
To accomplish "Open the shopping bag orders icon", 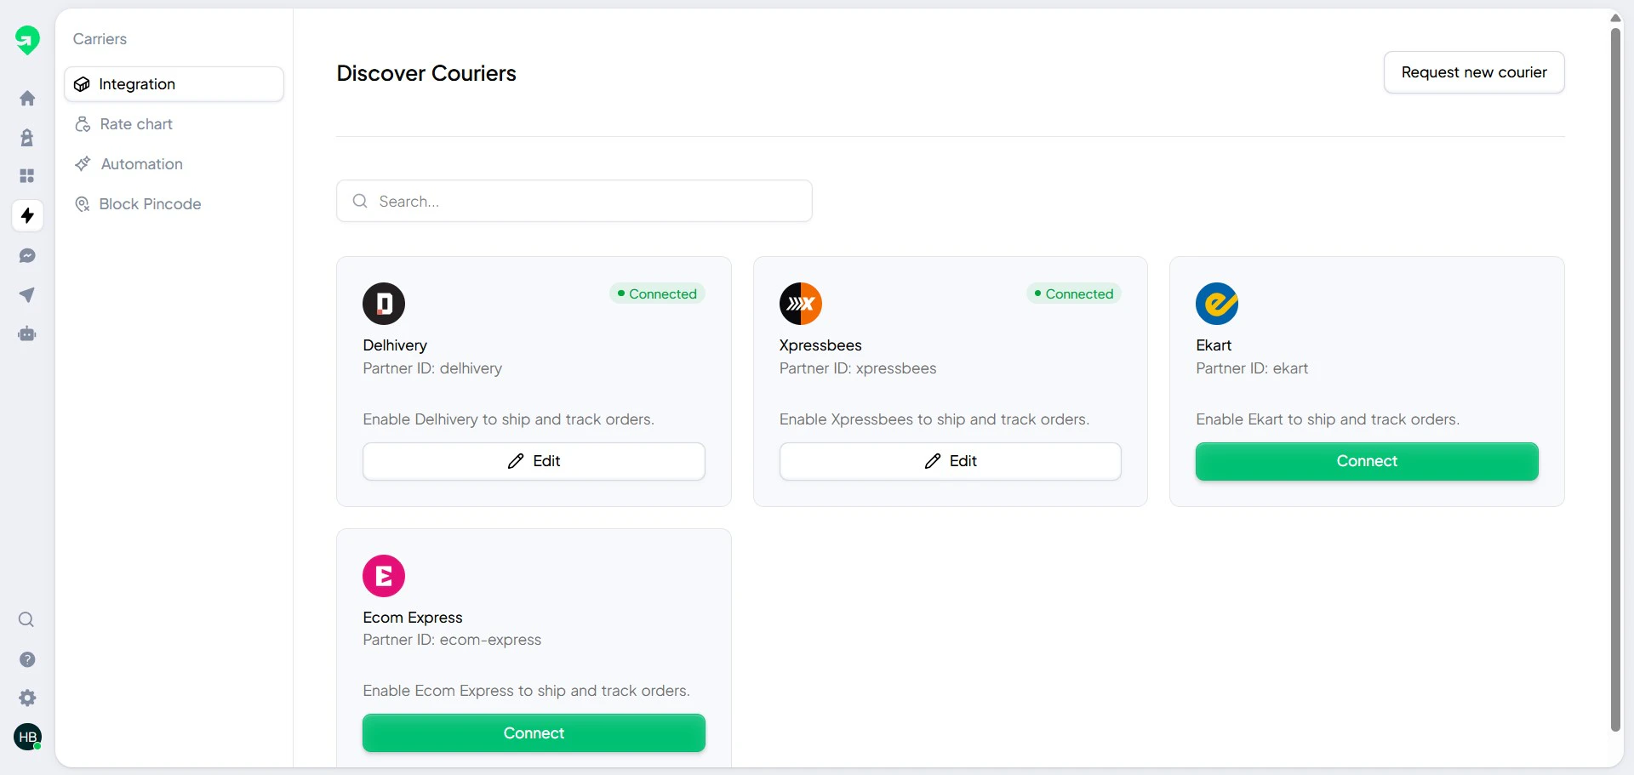I will pyautogui.click(x=27, y=138).
